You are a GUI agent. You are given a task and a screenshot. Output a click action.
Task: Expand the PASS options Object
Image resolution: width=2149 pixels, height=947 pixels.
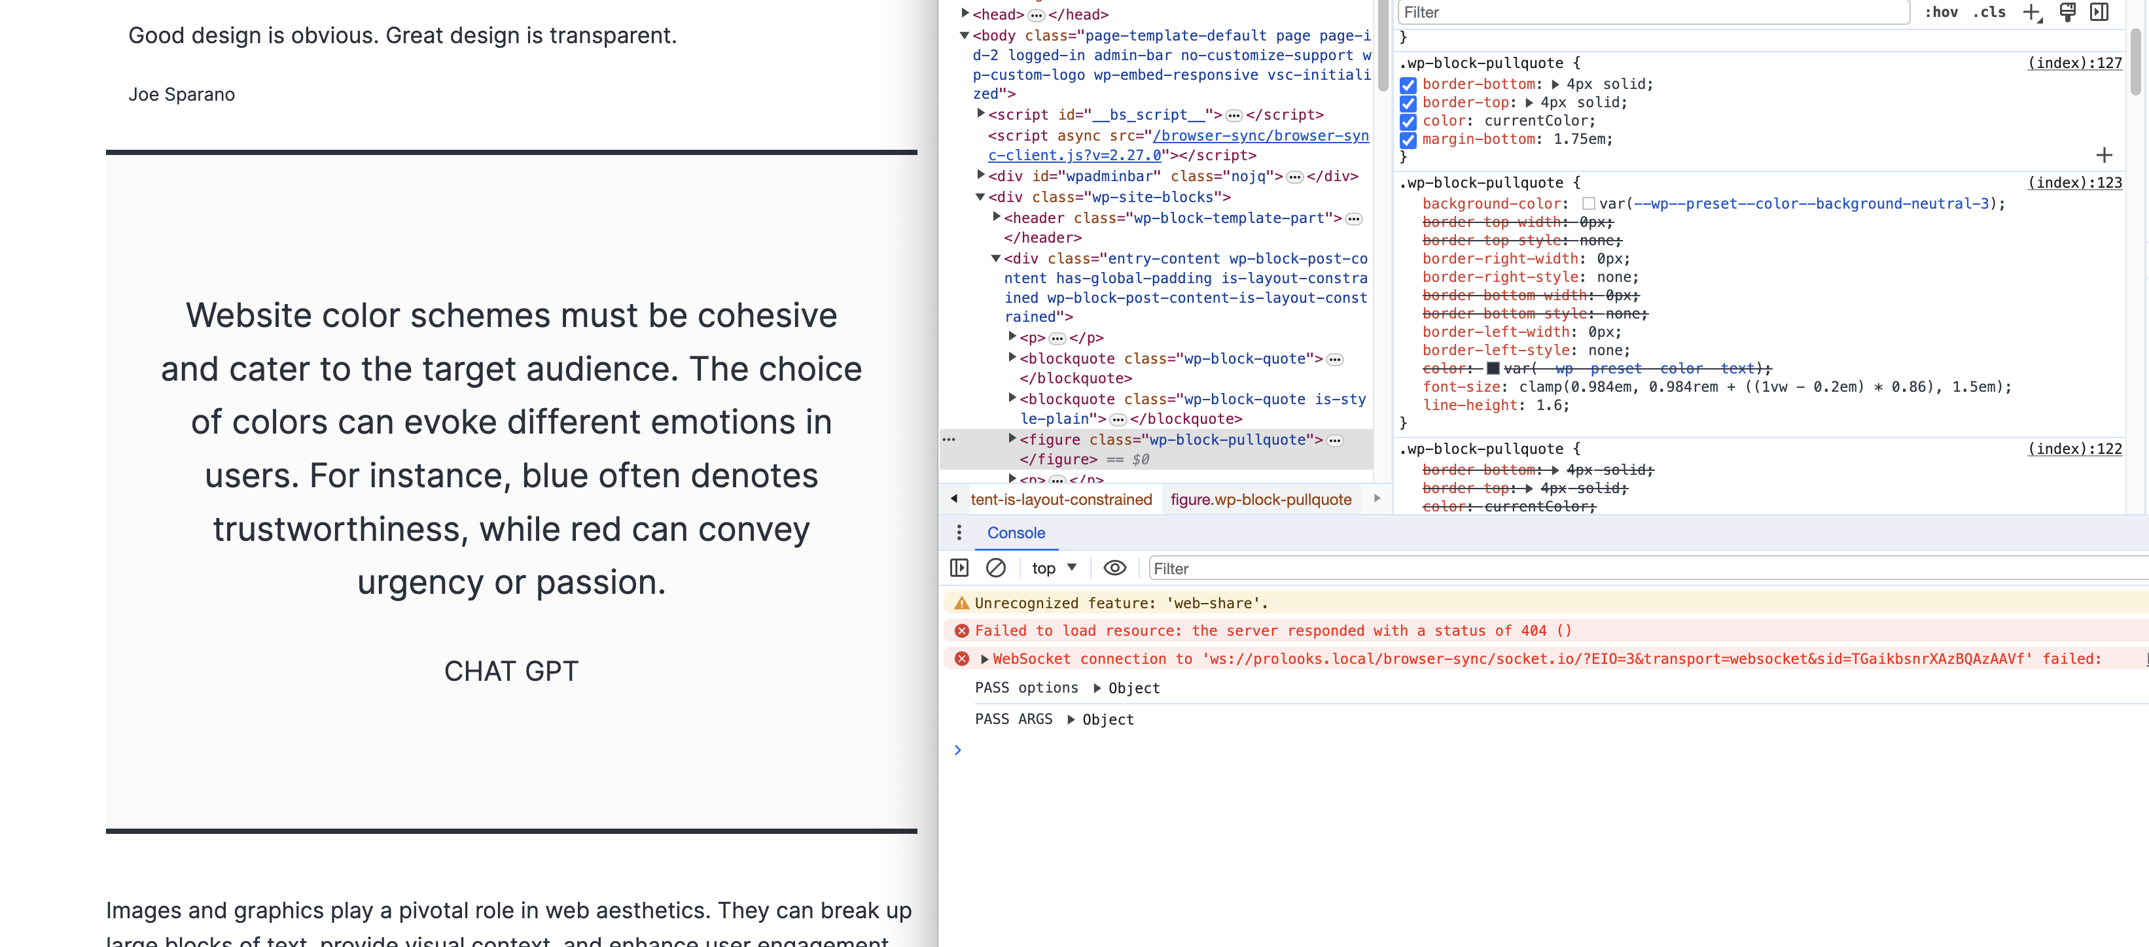point(1095,688)
